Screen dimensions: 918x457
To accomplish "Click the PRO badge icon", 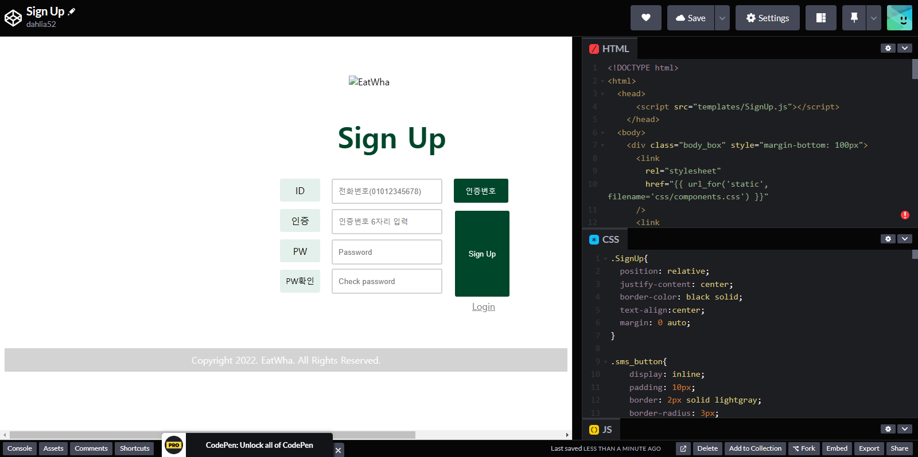I will 174,445.
